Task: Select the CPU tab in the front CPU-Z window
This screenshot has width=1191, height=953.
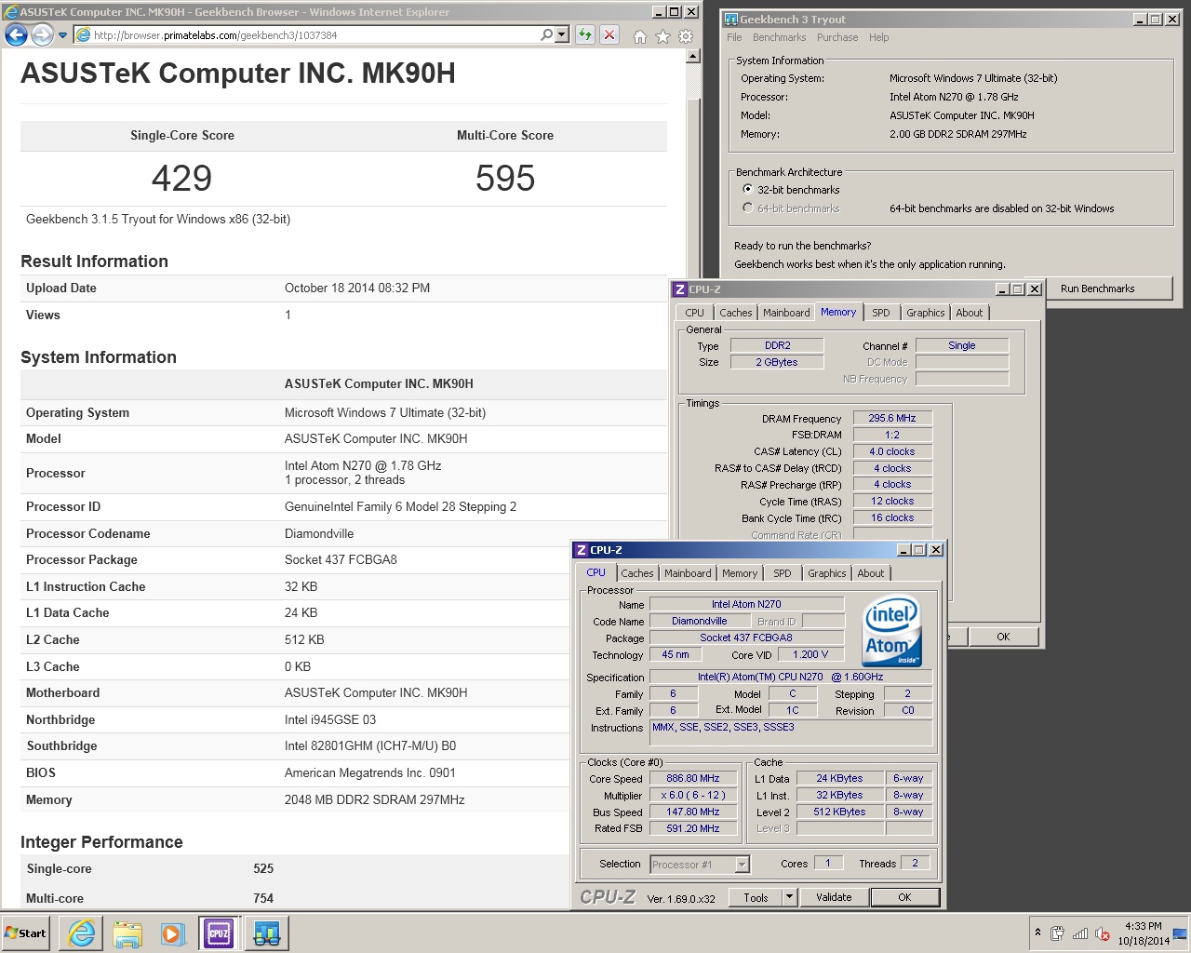Action: point(595,572)
